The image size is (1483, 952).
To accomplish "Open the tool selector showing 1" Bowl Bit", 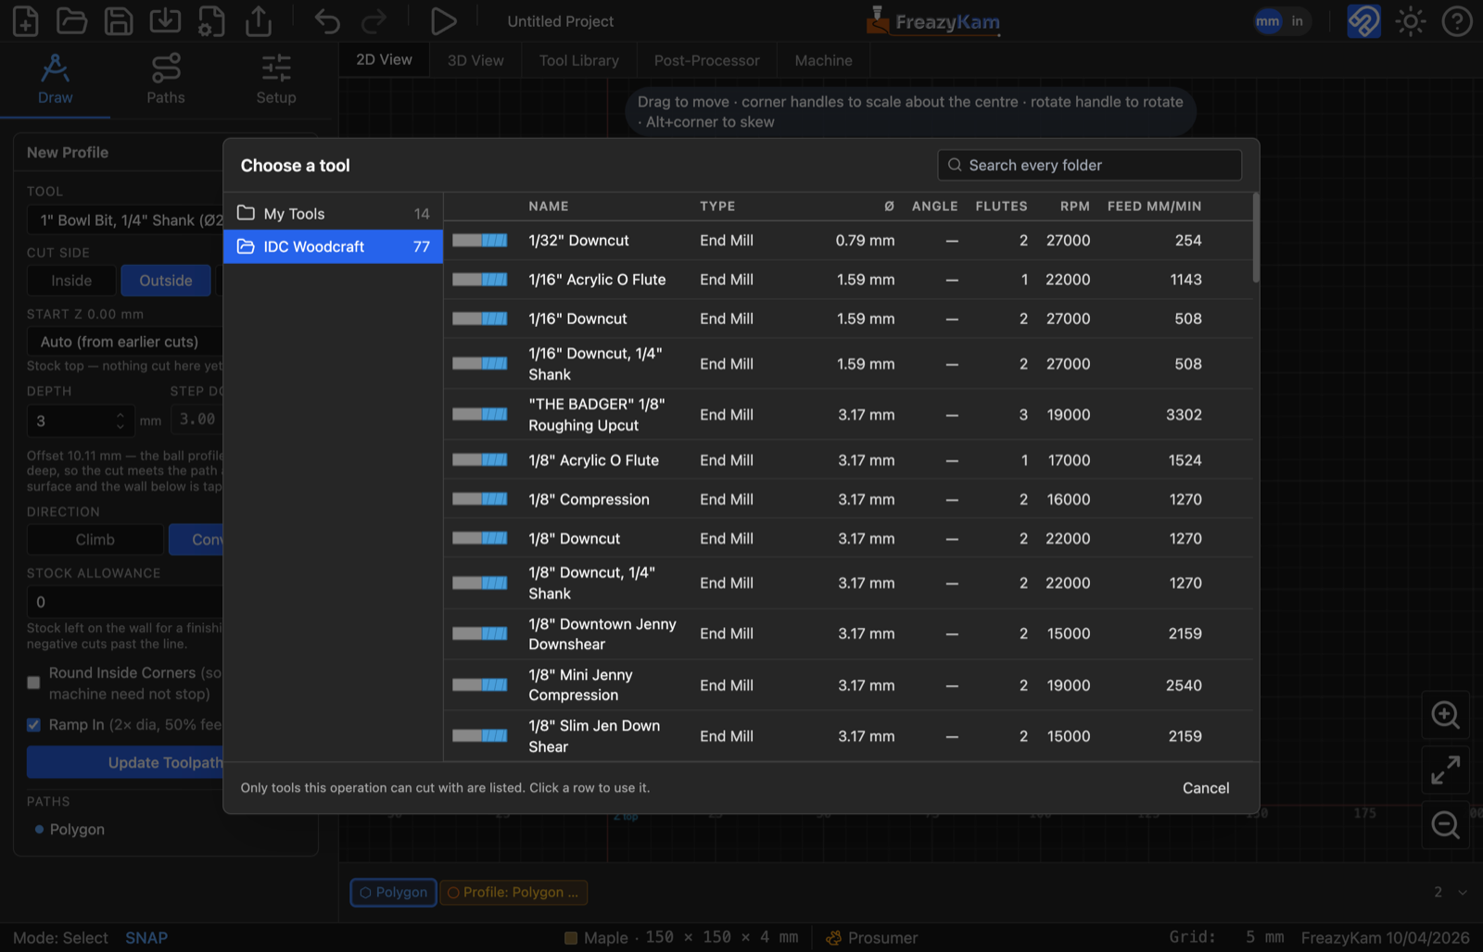I will 124,220.
